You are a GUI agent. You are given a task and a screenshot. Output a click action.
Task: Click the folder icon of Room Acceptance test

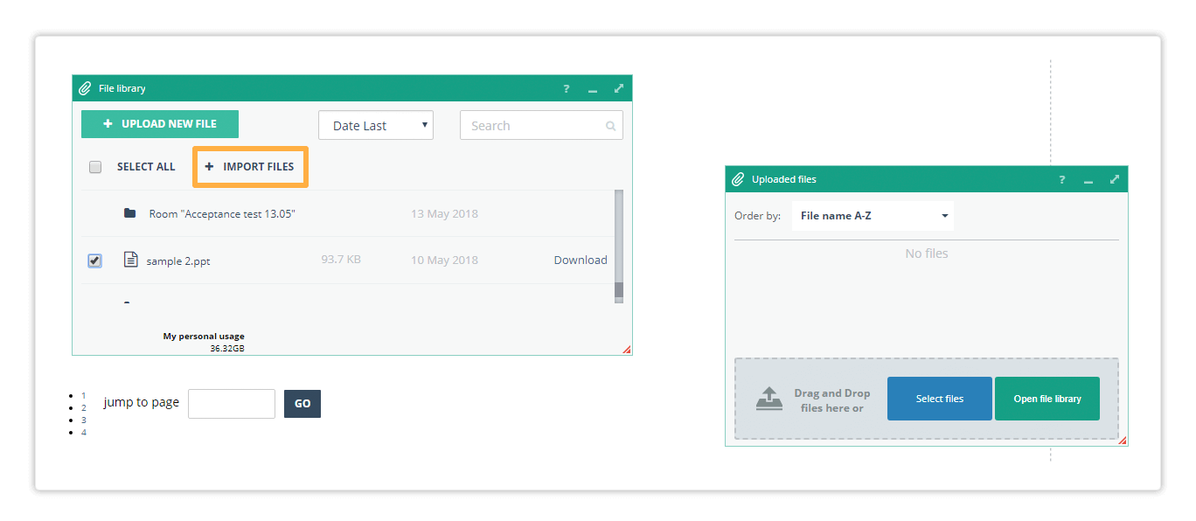click(x=129, y=213)
